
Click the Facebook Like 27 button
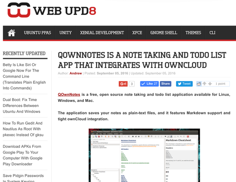click(149, 84)
